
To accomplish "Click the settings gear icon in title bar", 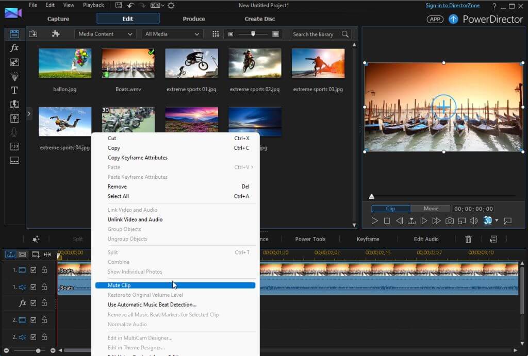I will coord(171,6).
